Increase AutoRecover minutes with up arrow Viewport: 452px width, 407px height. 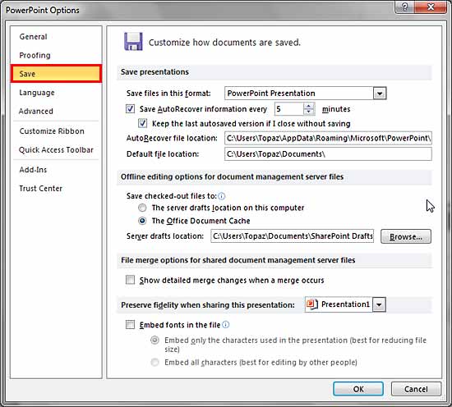click(308, 106)
